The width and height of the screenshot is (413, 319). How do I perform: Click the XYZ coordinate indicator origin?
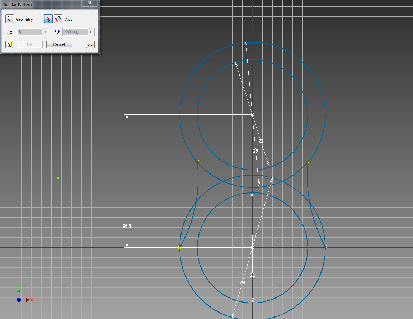coord(19,300)
